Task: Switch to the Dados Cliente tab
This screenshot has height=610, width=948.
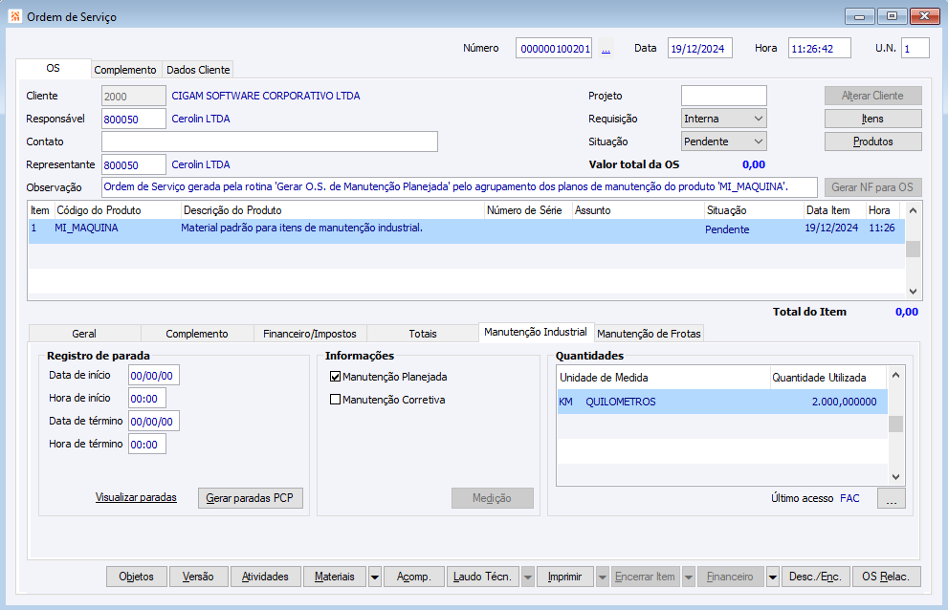Action: [x=198, y=70]
